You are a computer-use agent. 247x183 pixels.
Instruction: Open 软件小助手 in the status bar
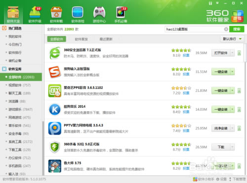(x=204, y=179)
